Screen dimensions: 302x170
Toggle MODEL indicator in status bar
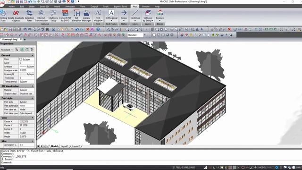262,168
